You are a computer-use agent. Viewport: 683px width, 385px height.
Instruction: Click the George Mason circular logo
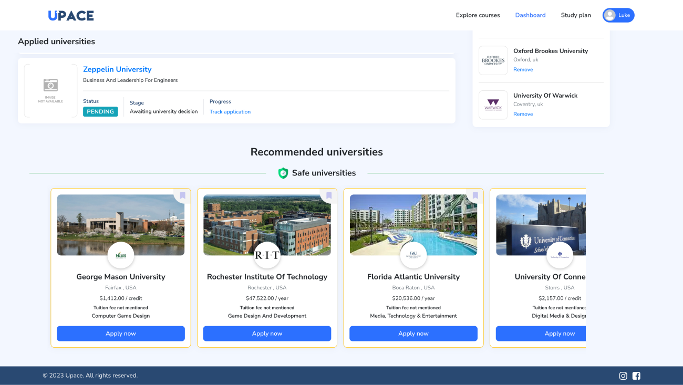[121, 255]
